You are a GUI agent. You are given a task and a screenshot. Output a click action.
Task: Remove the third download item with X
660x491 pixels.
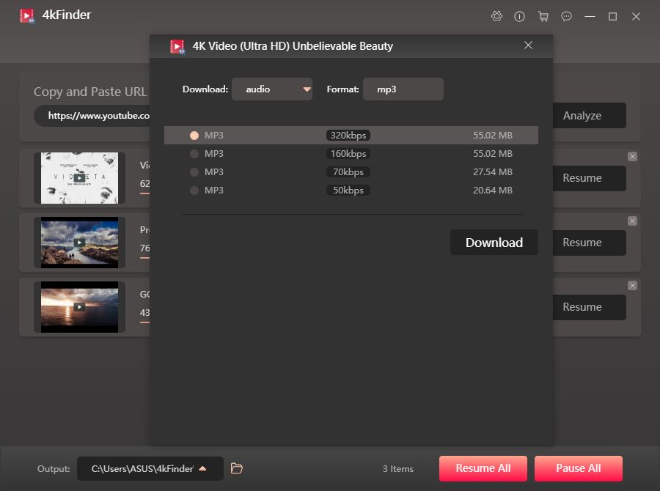(x=632, y=285)
